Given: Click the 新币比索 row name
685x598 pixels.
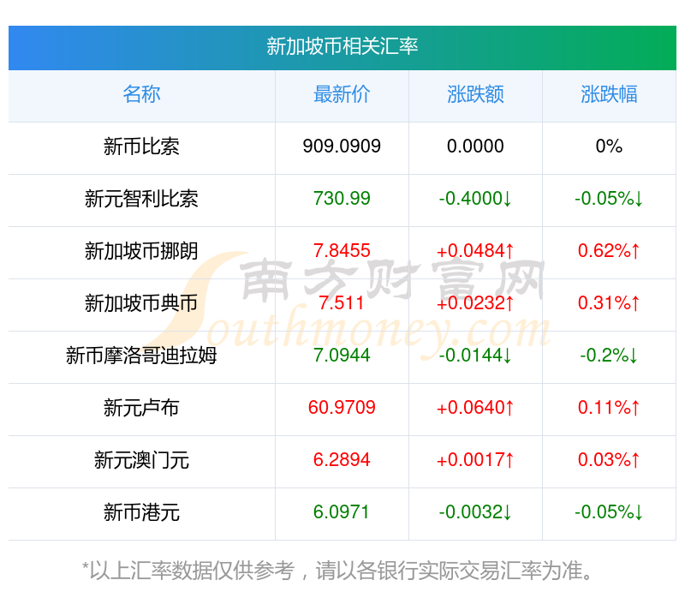Looking at the screenshot, I should pos(141,147).
